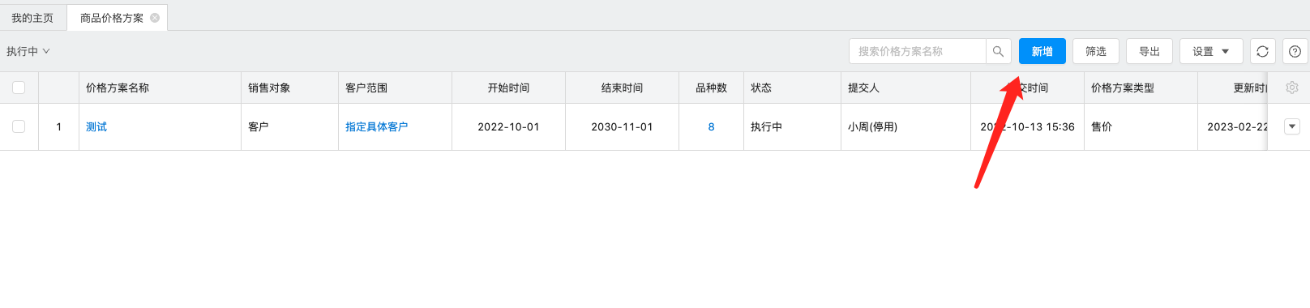
Task: Open column settings gear icon
Action: click(1292, 88)
